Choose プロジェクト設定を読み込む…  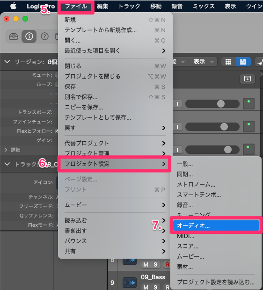pos(216,282)
